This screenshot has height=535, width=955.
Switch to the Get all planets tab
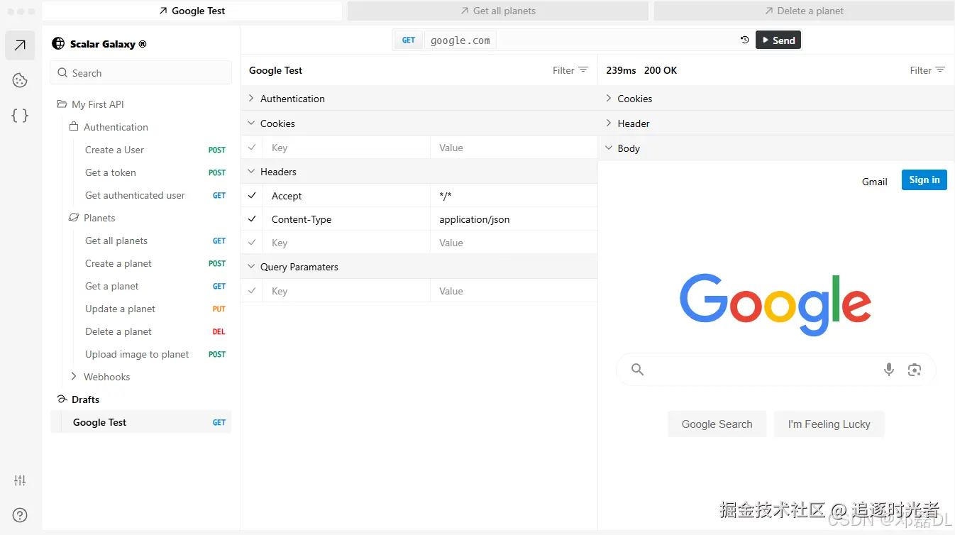[x=497, y=11]
